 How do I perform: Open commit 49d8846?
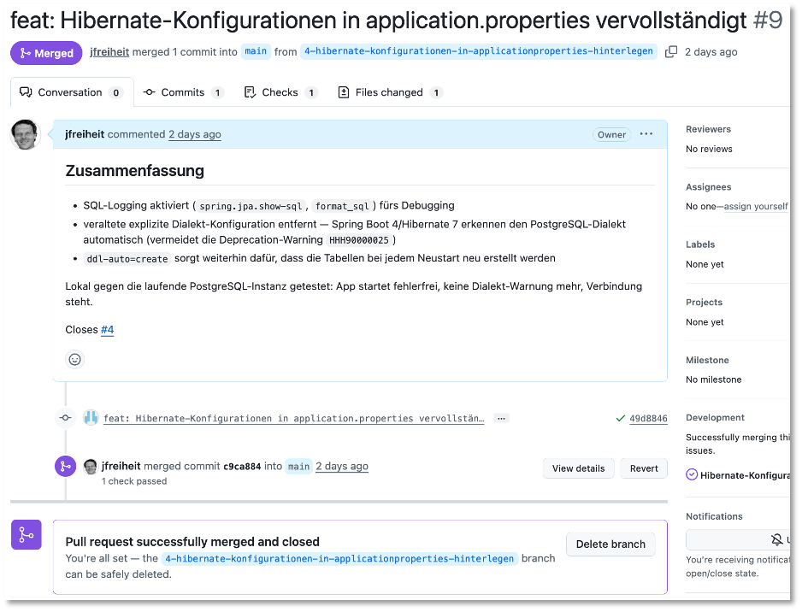pos(648,418)
